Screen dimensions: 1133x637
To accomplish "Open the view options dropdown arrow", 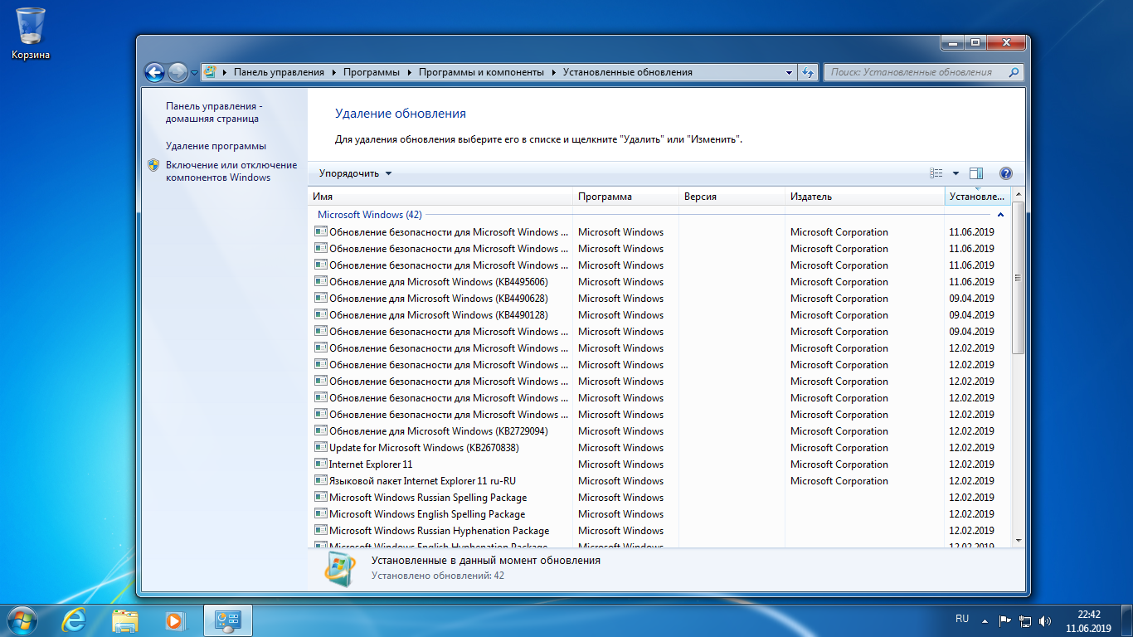I will (956, 173).
